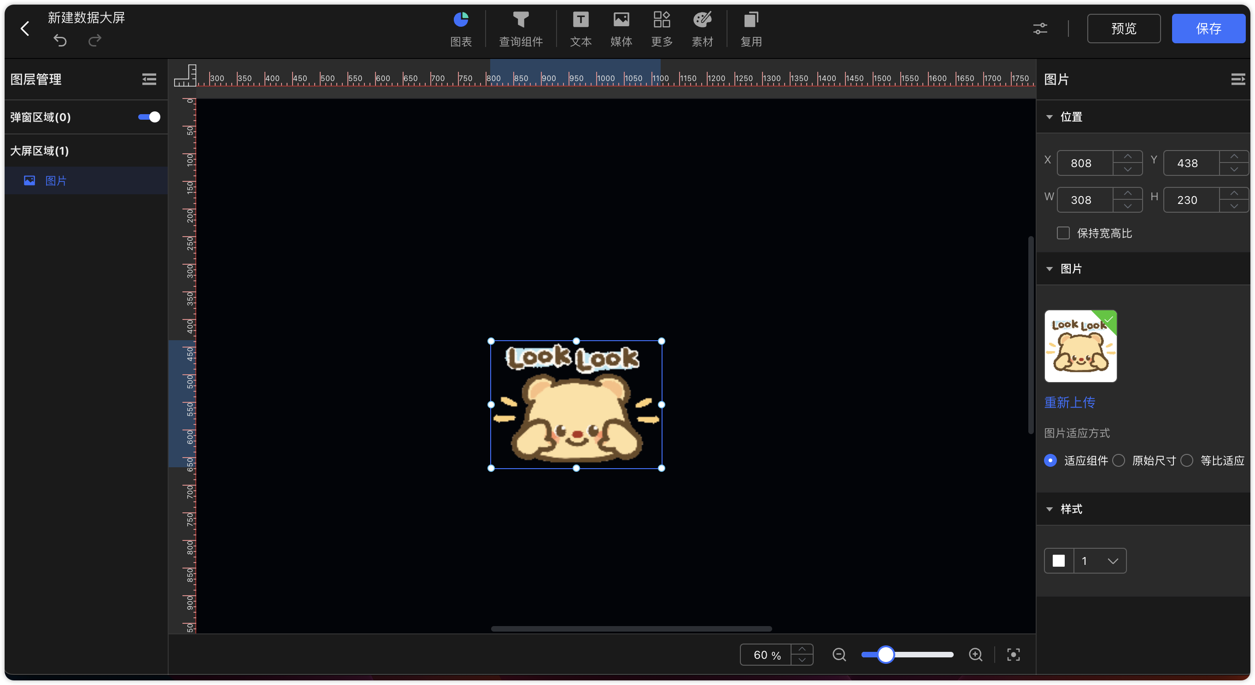The image size is (1255, 685).
Task: Open the 媒体 media tool
Action: click(x=621, y=30)
